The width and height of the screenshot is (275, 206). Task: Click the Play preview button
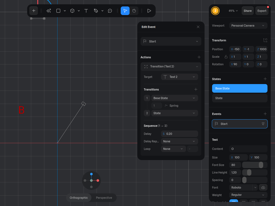tap(149, 11)
